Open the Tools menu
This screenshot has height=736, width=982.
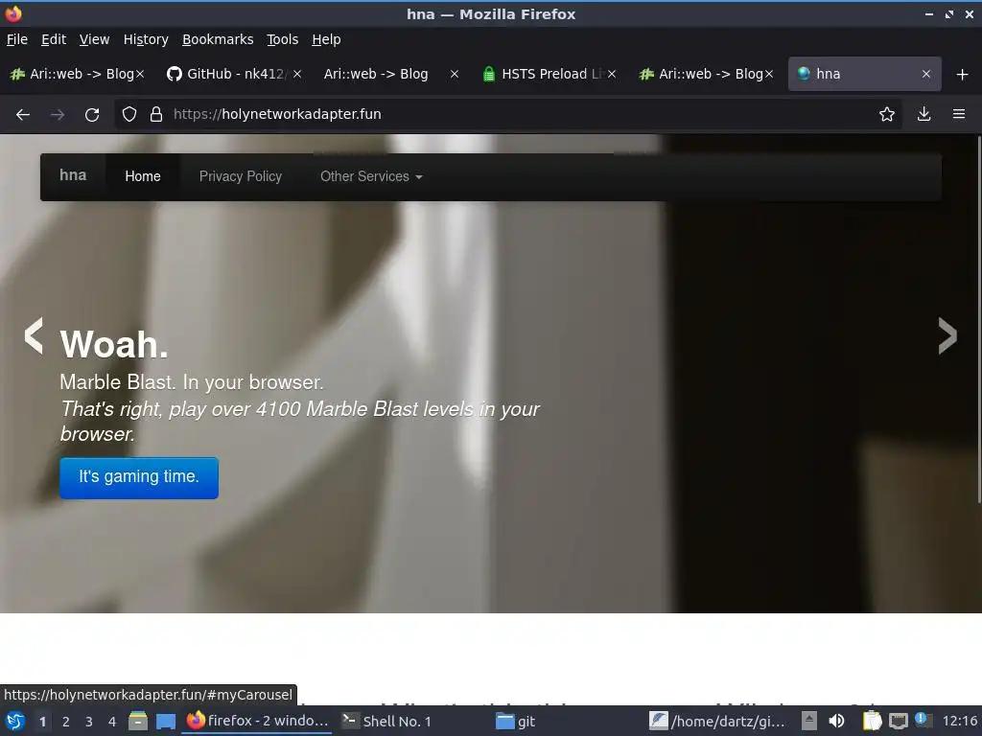point(283,39)
